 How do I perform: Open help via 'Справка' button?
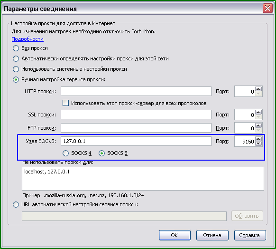(x=250, y=235)
